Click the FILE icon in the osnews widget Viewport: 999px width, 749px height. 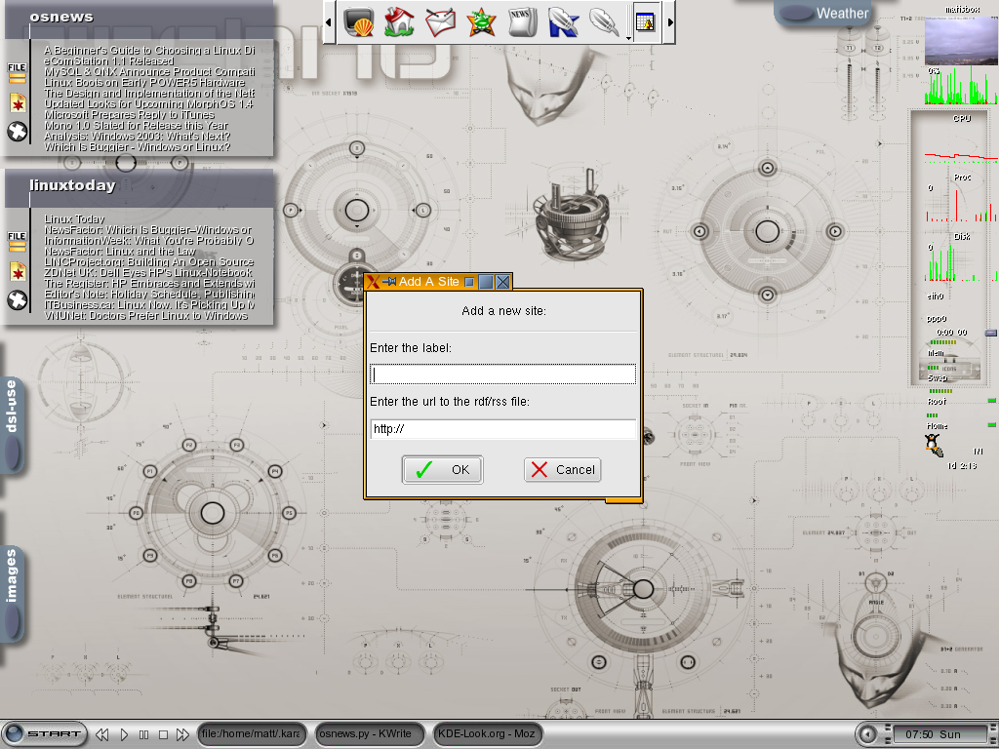click(18, 72)
